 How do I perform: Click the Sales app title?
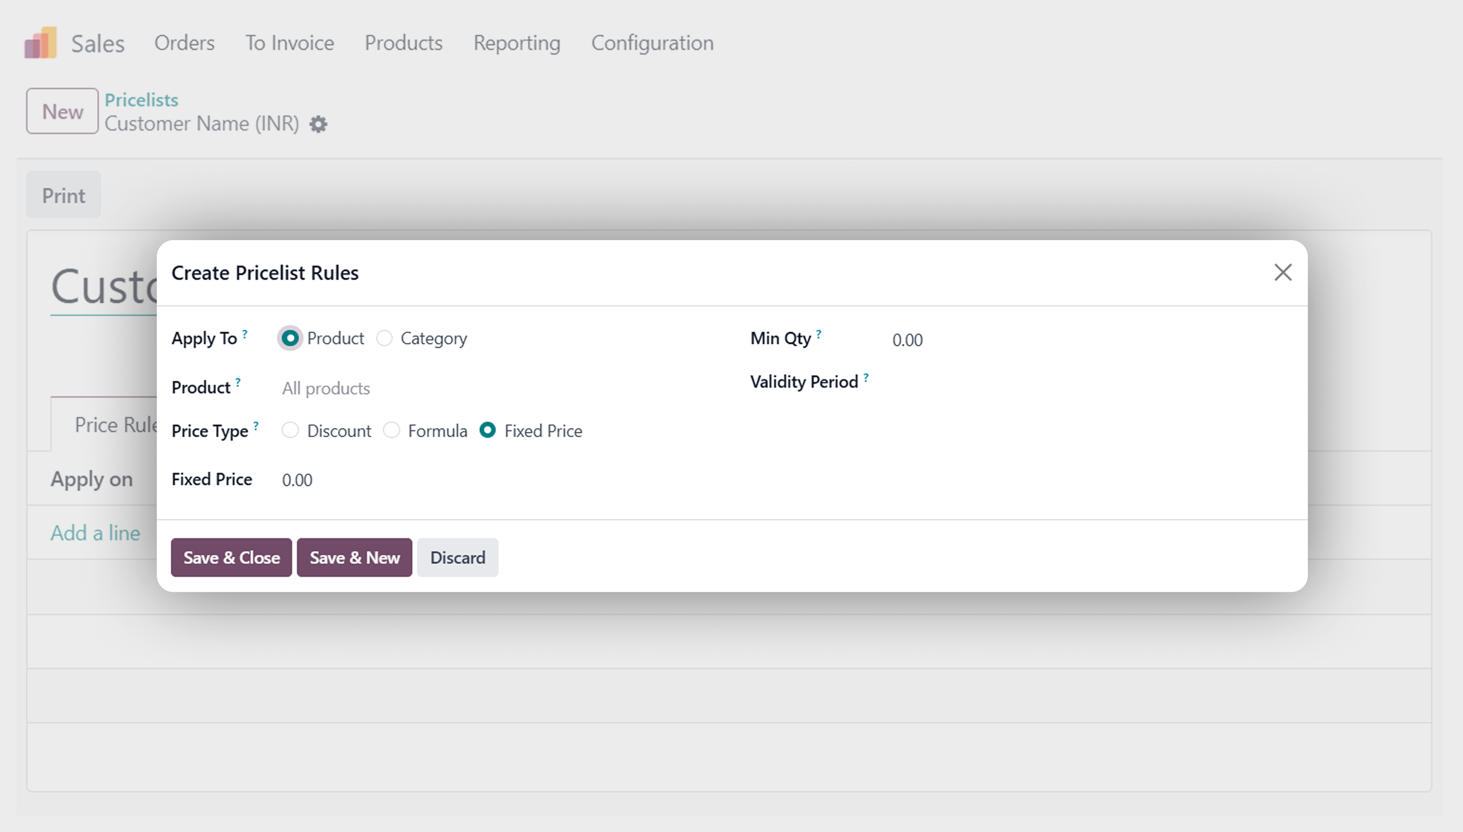click(98, 43)
